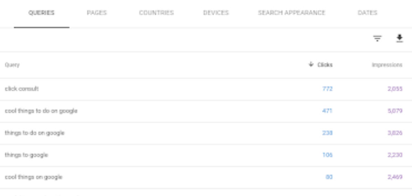Select the Queries tab

coord(42,13)
